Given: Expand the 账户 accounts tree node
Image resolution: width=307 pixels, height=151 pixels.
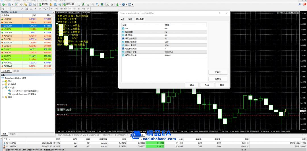Looking at the screenshot, I should tap(3, 81).
